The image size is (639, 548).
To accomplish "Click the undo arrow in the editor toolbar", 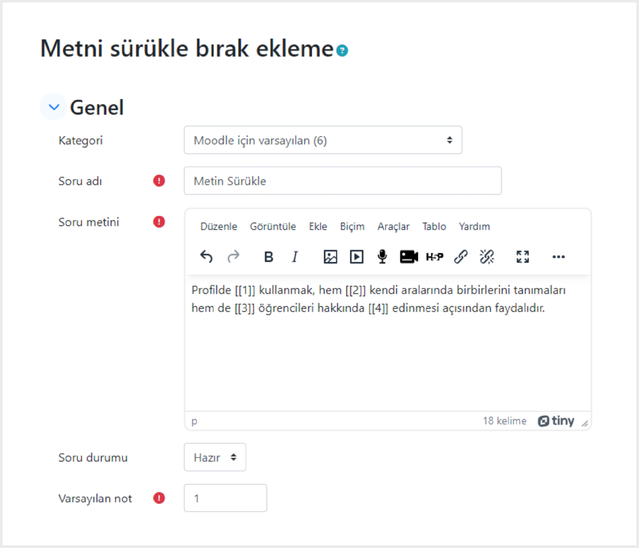I will point(206,257).
